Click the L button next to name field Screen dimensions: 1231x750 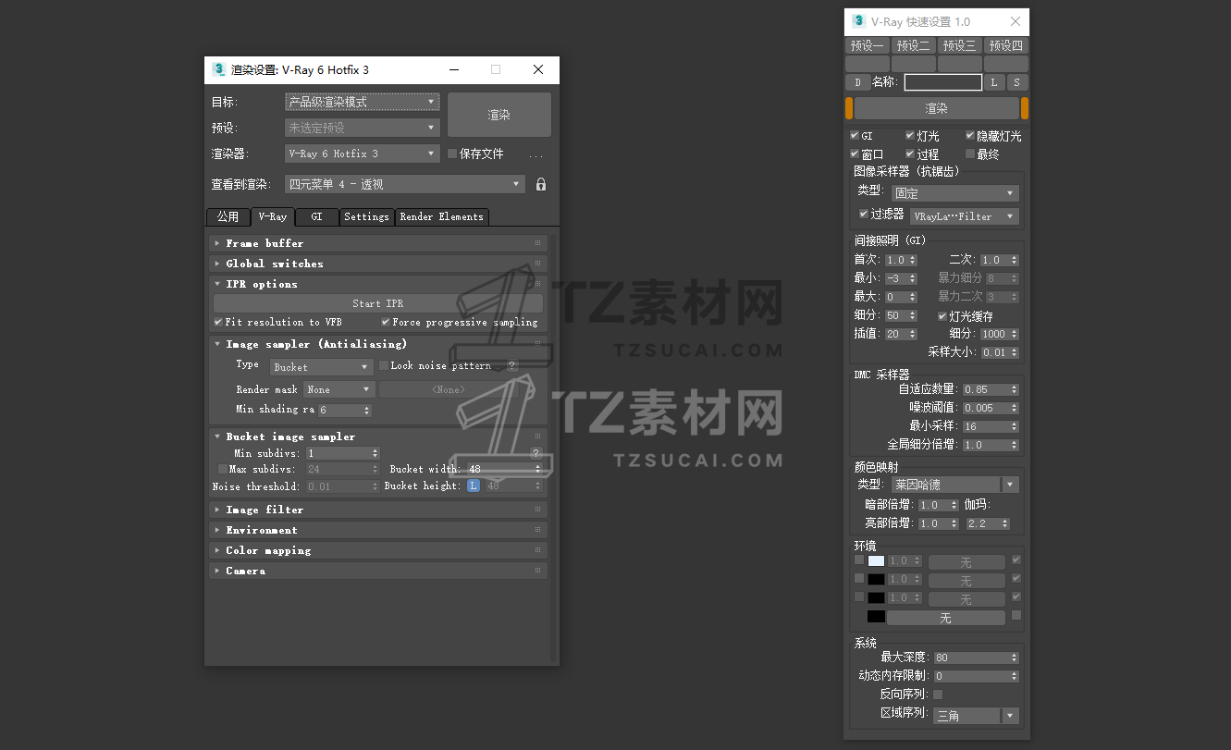tap(994, 82)
